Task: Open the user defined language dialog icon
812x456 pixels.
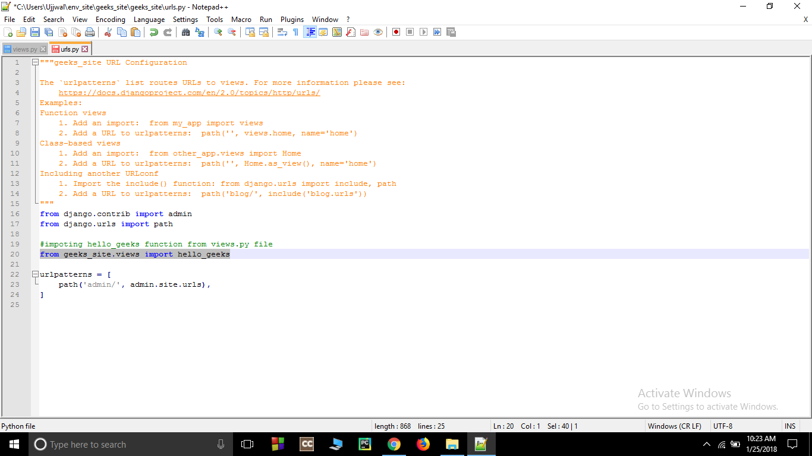Action: 323,32
